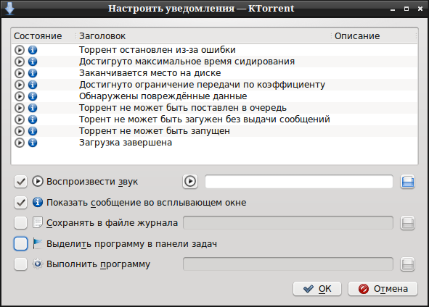This screenshot has width=429, height=307.
Task: Select 'Торент не может быть загужен без выдачи сообщений'
Action: 215,119
